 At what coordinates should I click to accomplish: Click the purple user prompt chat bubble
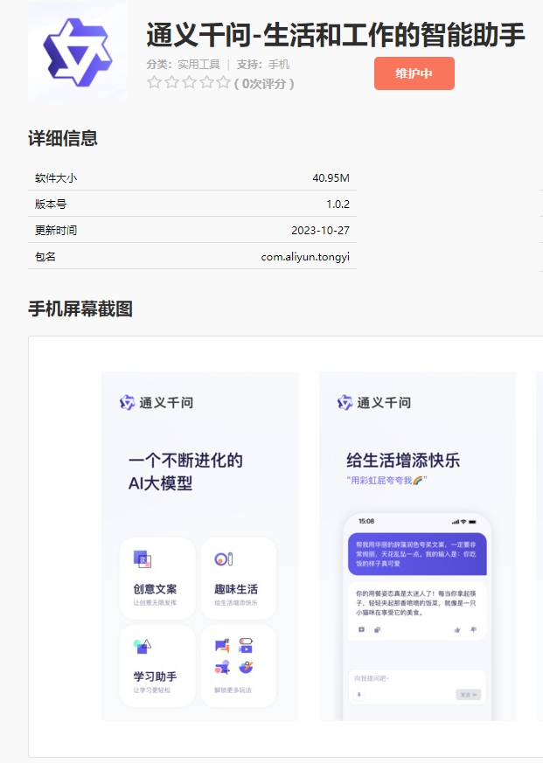[x=417, y=549]
